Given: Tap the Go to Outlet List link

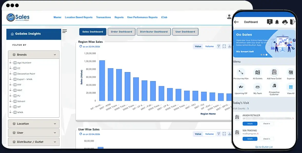Looking at the screenshot, I should 264,147.
